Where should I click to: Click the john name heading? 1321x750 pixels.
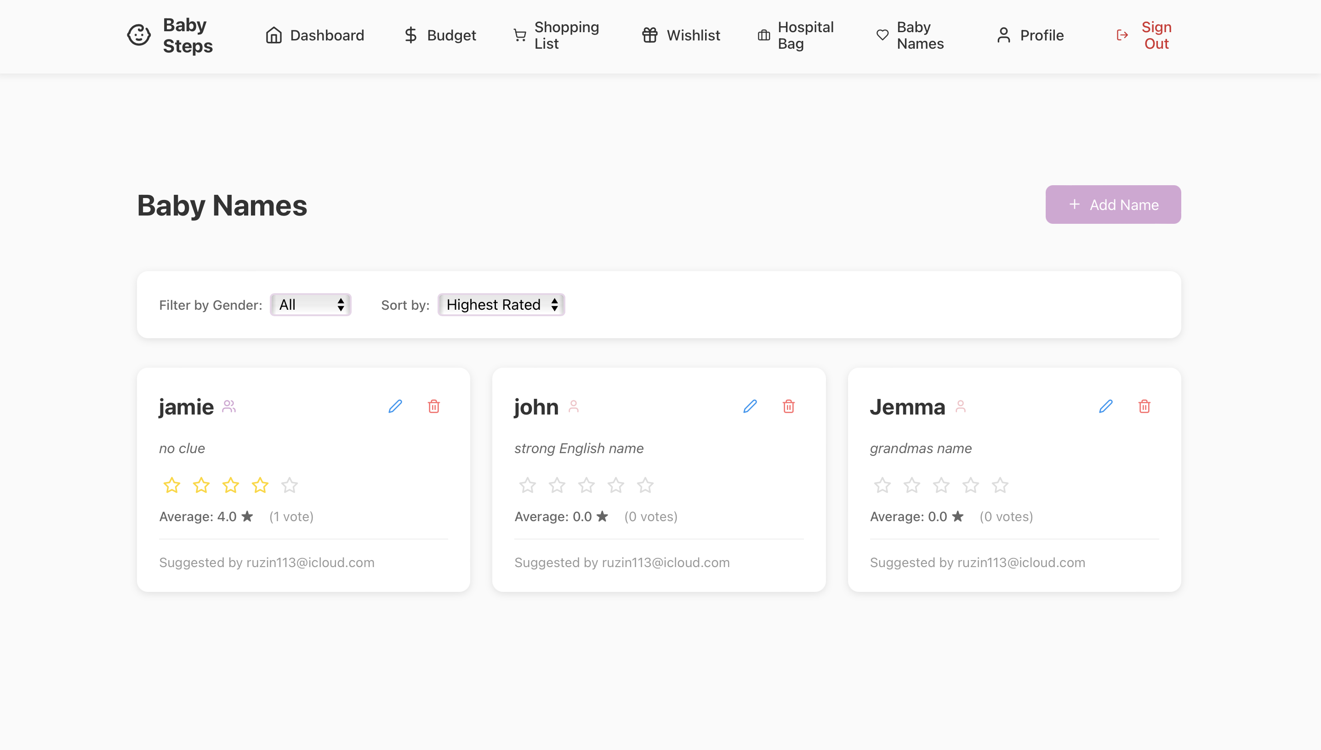click(536, 407)
